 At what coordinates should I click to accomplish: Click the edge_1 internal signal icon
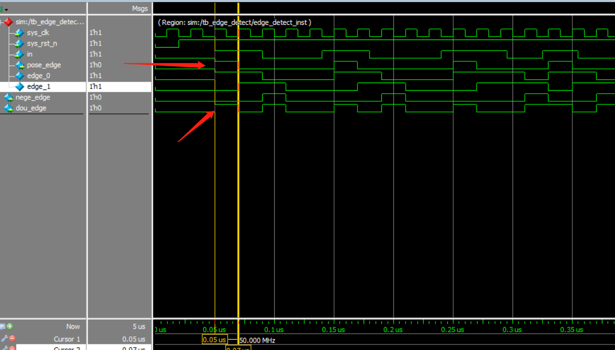(19, 87)
